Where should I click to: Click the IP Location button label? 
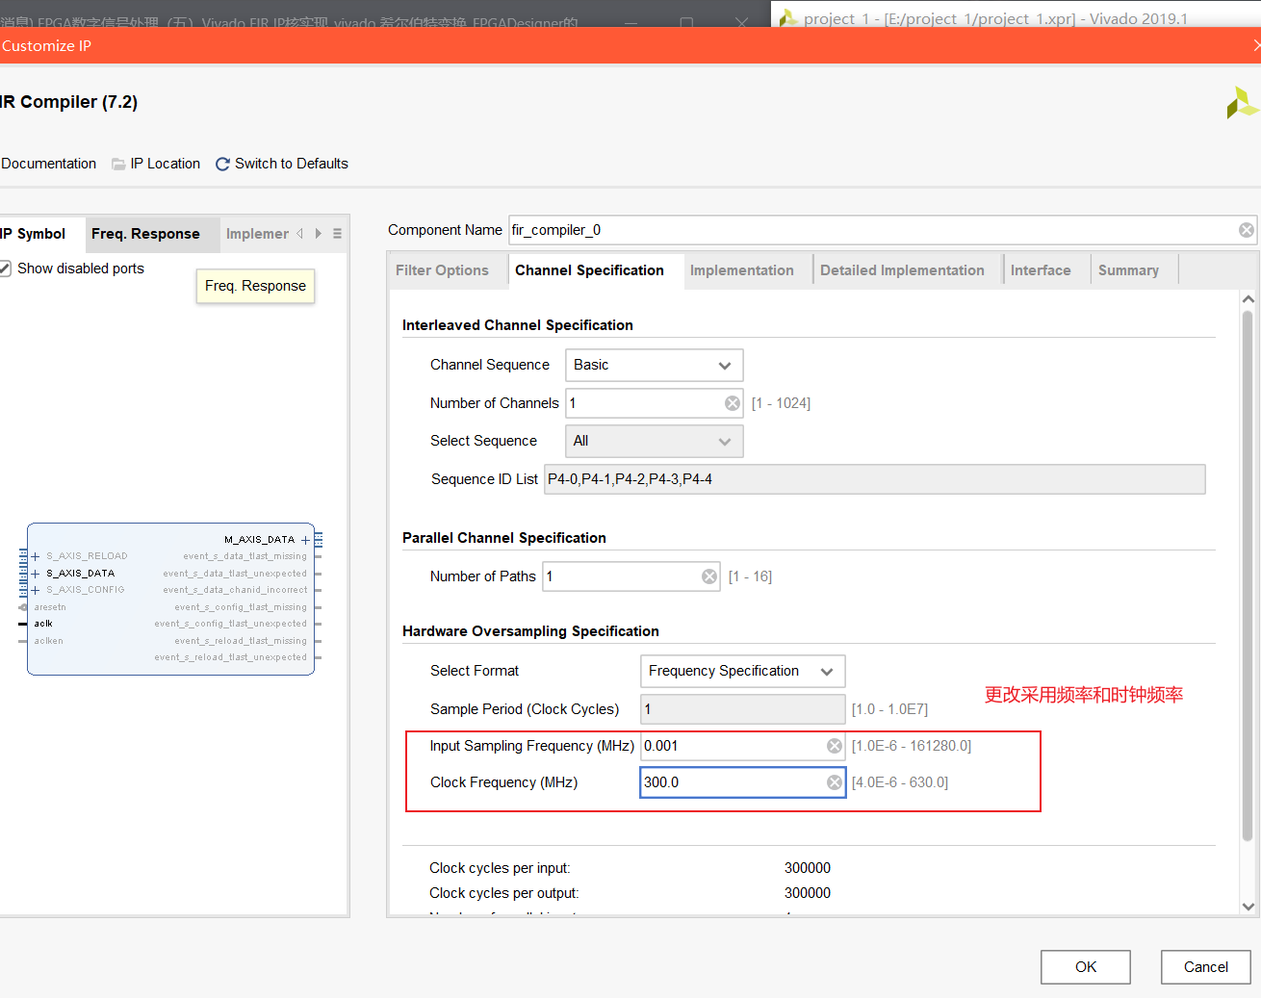click(x=166, y=164)
